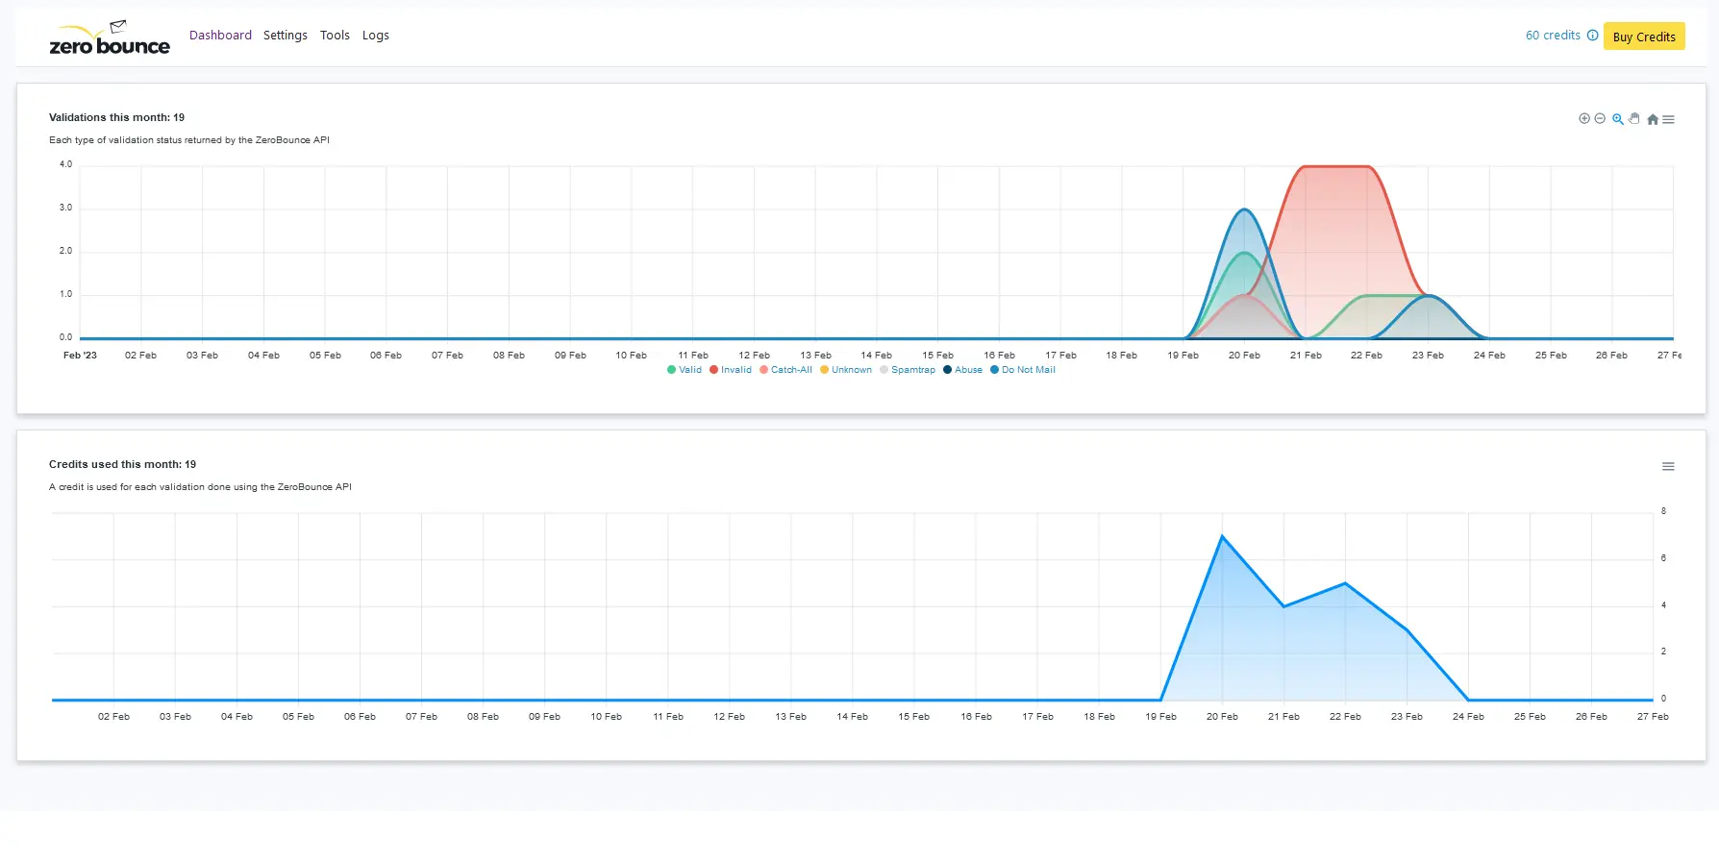
Task: Click the zoom in plus icon
Action: click(1583, 119)
